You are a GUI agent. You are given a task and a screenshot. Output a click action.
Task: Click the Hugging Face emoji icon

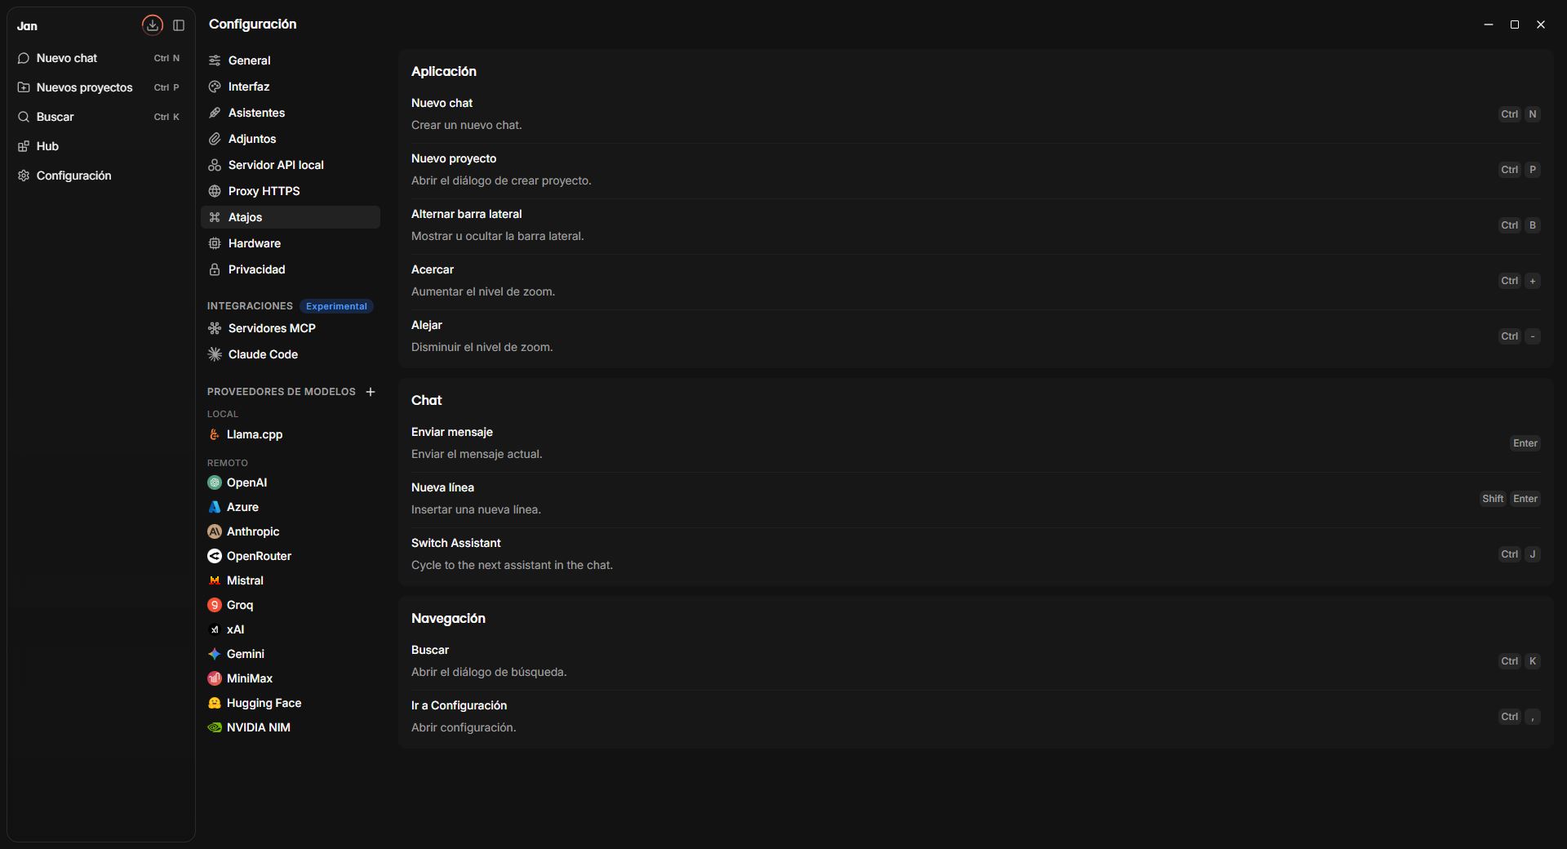215,703
